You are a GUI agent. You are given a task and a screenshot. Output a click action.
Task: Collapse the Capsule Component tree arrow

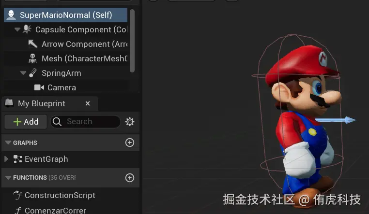click(17, 29)
